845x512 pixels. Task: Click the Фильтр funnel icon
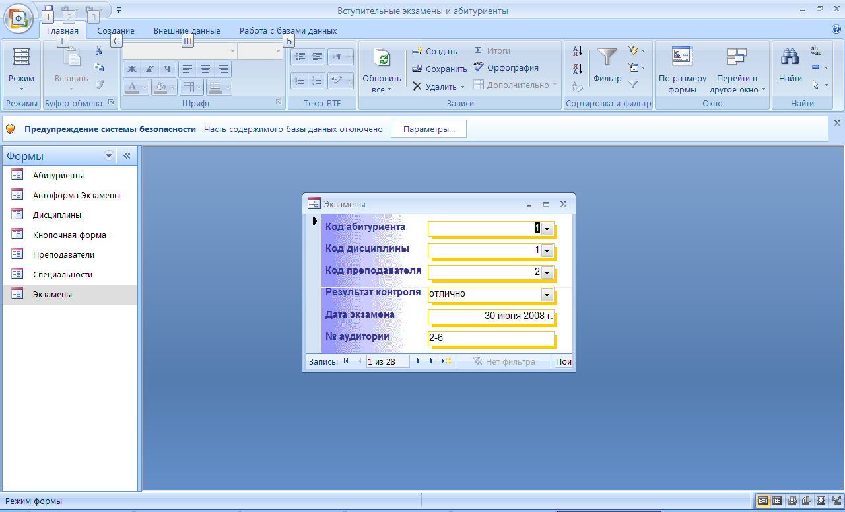[x=607, y=57]
